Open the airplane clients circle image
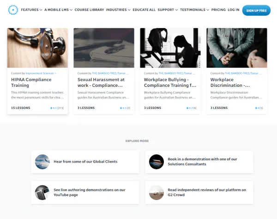 pyautogui.click(x=42, y=162)
